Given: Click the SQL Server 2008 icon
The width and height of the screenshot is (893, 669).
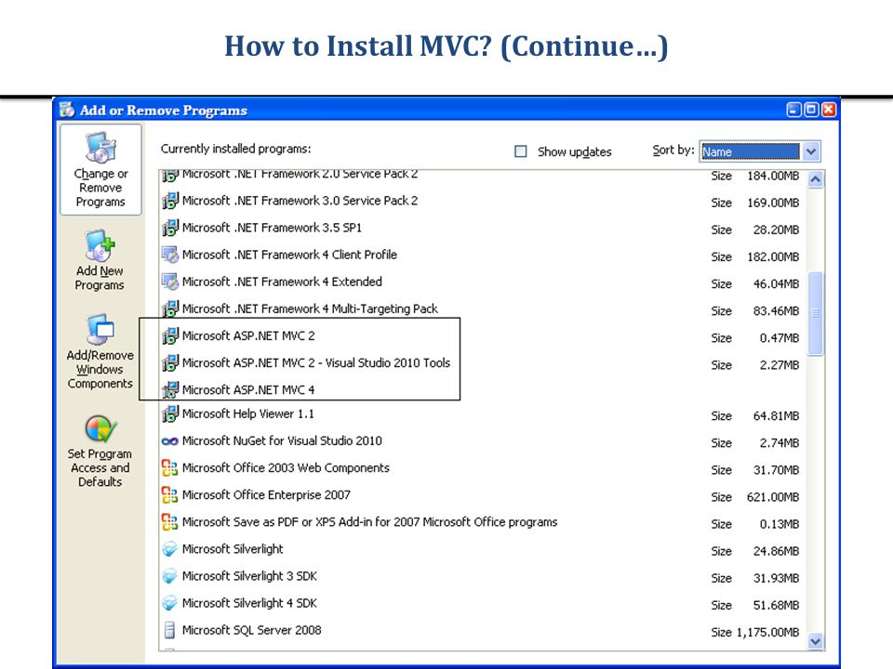Looking at the screenshot, I should click(x=169, y=630).
